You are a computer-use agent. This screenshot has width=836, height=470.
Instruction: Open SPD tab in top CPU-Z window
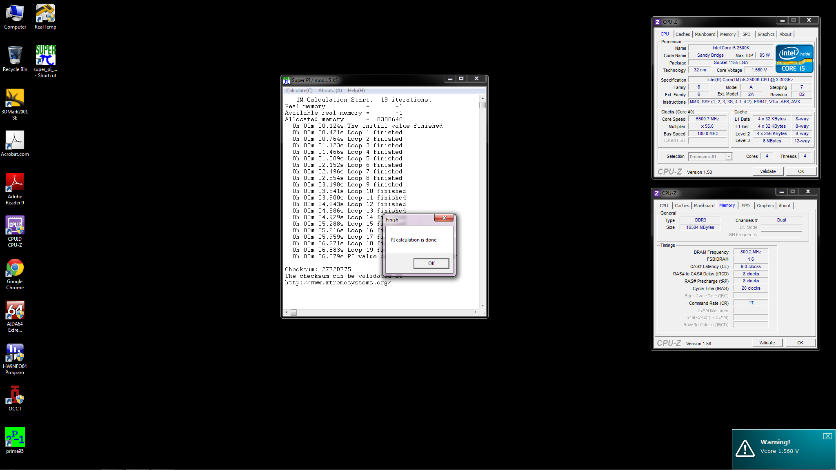746,34
